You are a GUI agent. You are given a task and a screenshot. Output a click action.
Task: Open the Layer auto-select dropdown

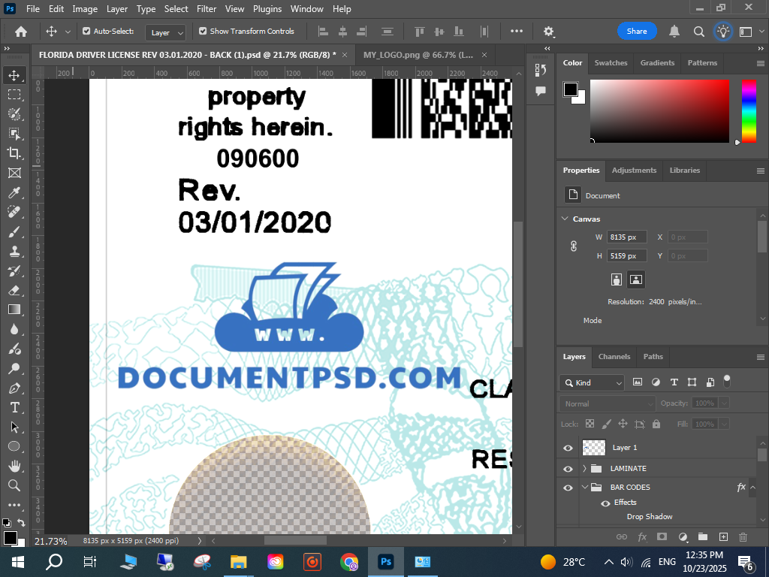[167, 32]
